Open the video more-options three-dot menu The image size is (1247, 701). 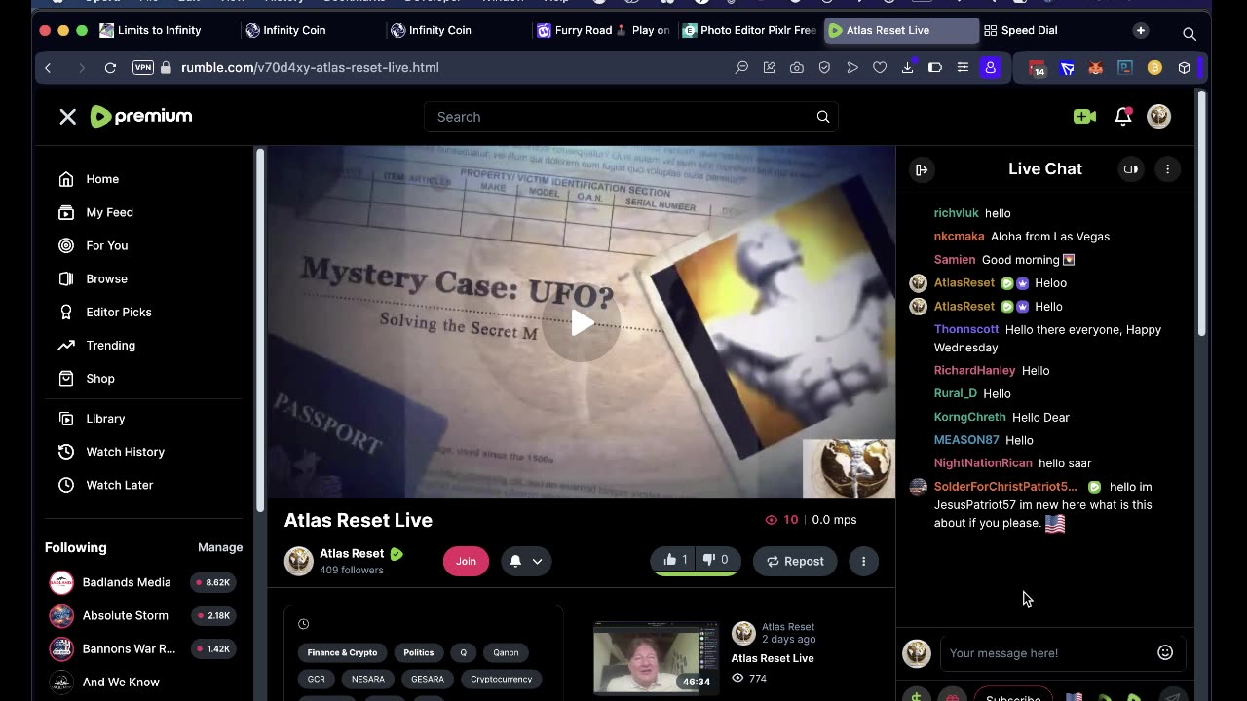click(x=863, y=561)
